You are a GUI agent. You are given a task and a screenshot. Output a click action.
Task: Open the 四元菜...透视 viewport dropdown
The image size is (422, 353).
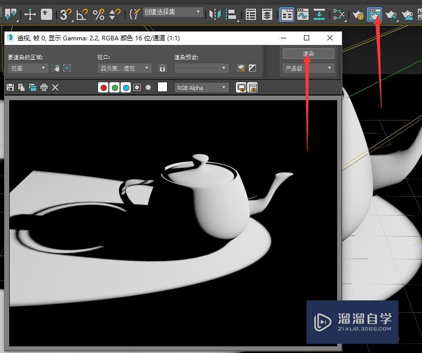[124, 68]
